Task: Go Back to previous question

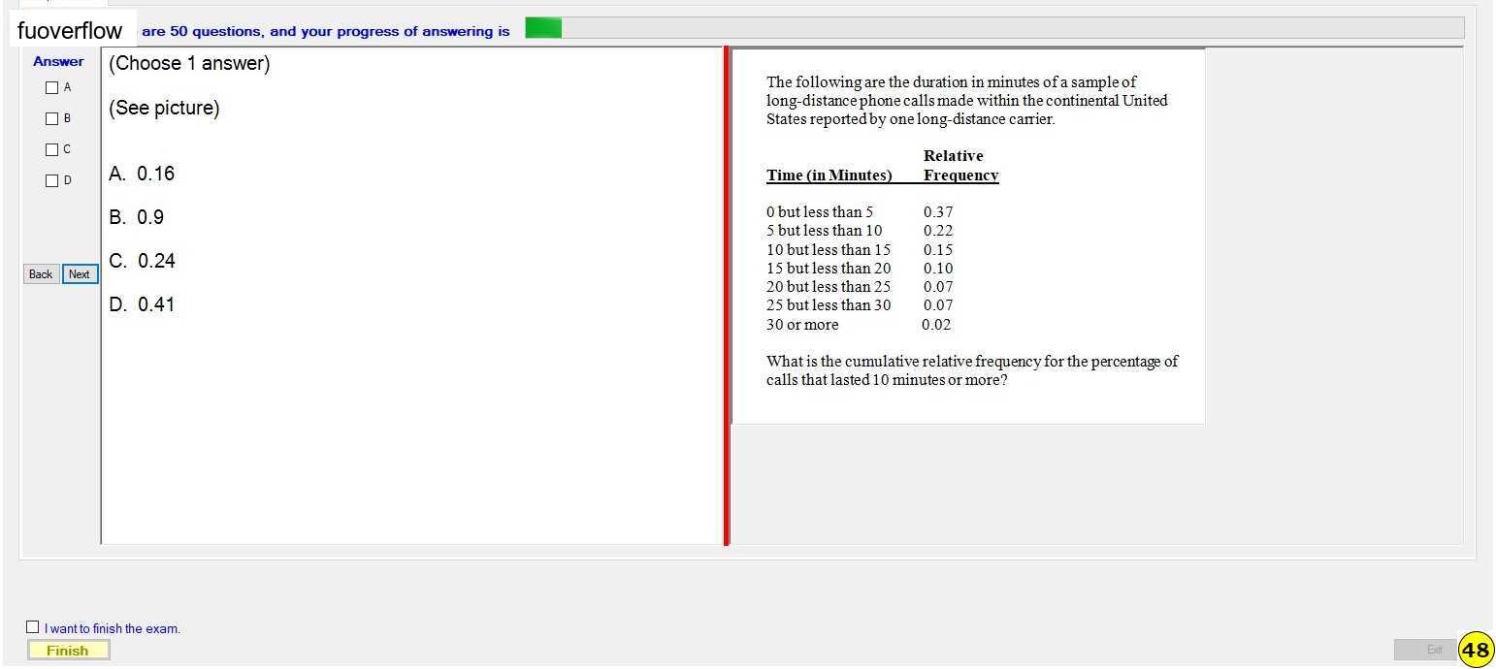Action: click(41, 274)
